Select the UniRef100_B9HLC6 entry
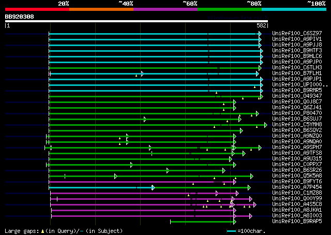331x235 pixels. coord(297,56)
